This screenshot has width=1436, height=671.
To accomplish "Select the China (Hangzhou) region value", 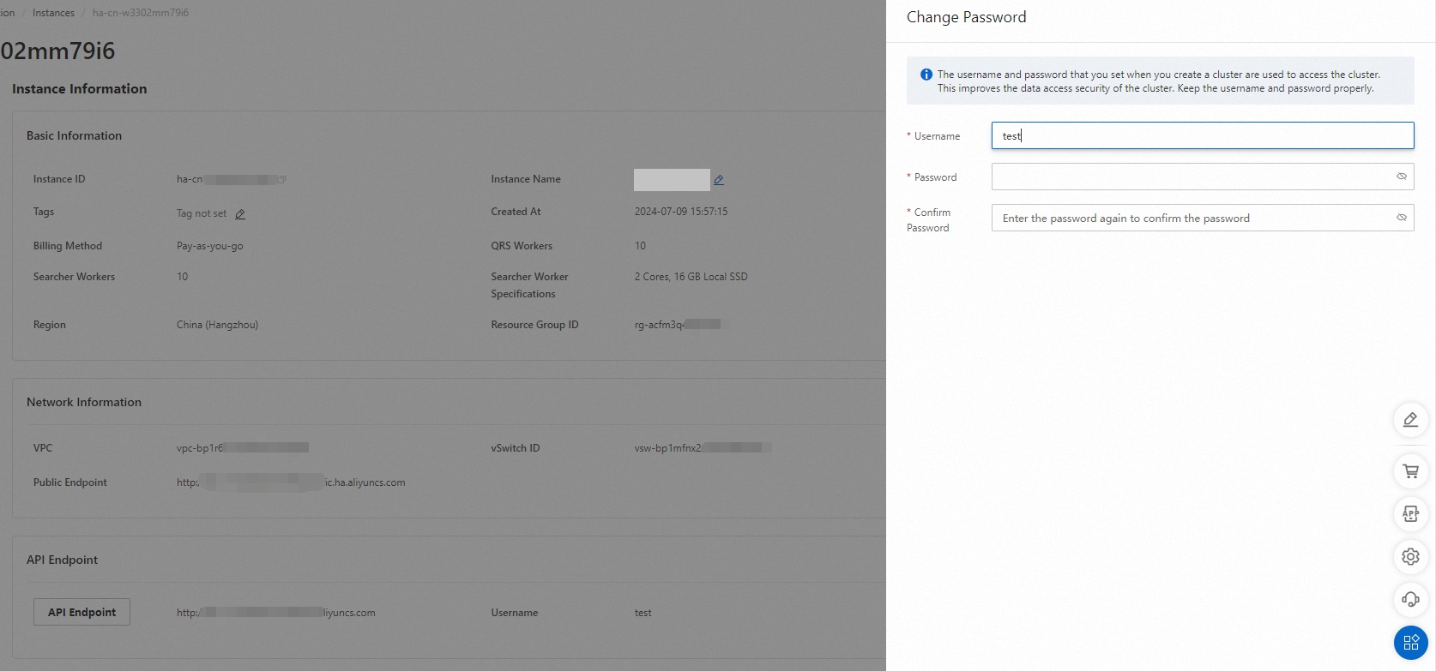I will pyautogui.click(x=217, y=325).
